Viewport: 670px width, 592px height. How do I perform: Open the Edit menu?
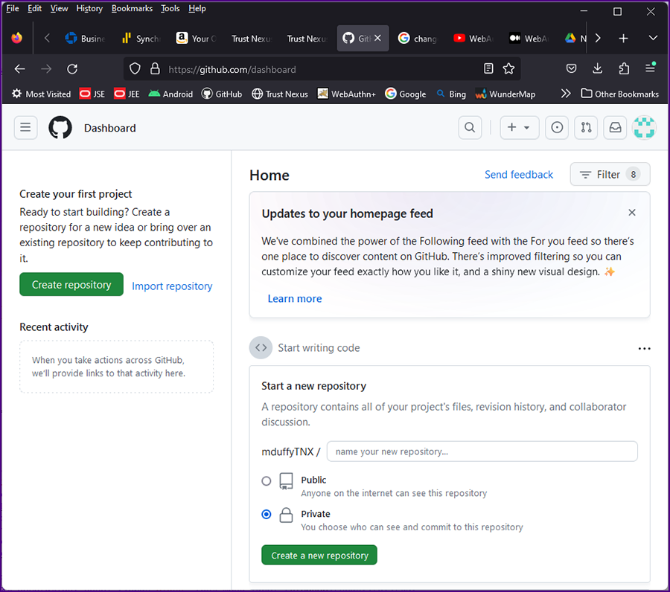(34, 8)
